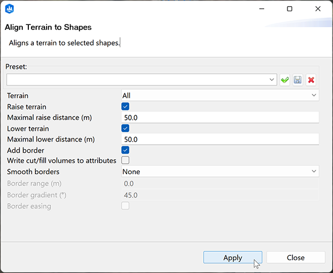Enable Write cut/fill volumes to attributes
The image size is (333, 273).
point(125,160)
